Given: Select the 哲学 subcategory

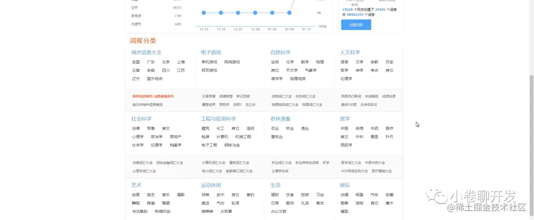Looking at the screenshot, I should click(x=344, y=70).
